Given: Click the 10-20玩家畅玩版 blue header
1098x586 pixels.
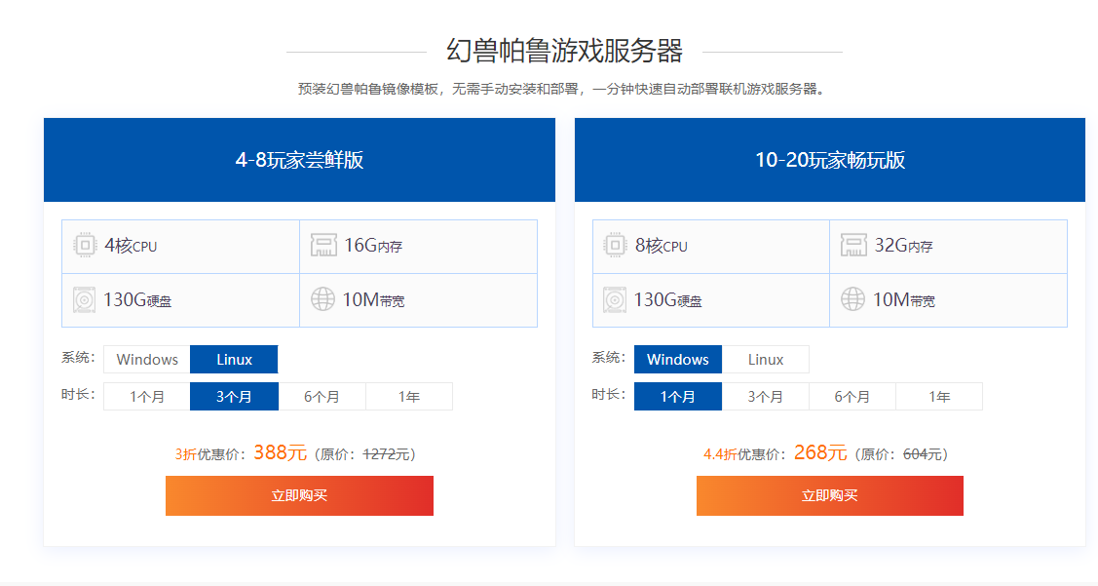Looking at the screenshot, I should click(x=829, y=160).
